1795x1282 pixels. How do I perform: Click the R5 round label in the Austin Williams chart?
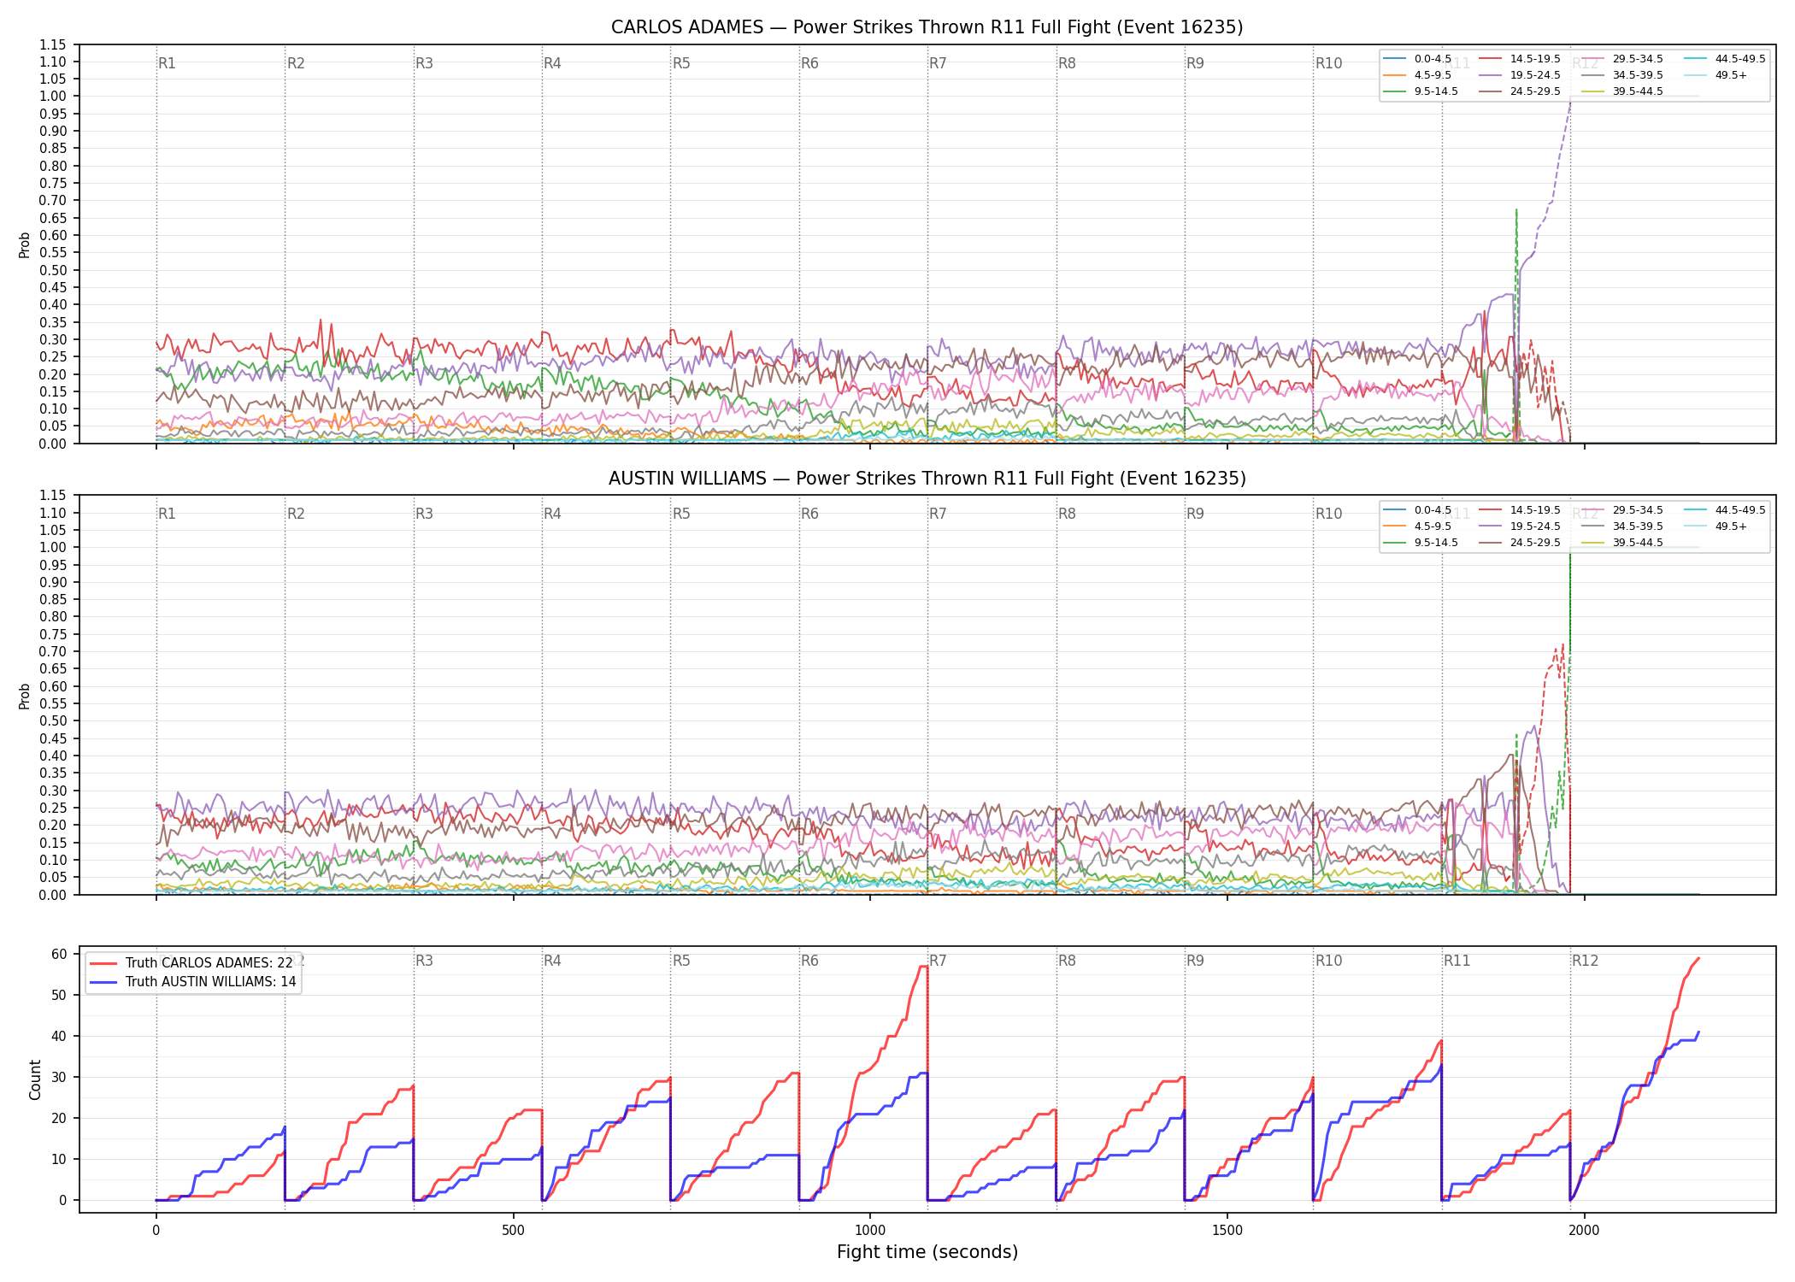click(681, 514)
